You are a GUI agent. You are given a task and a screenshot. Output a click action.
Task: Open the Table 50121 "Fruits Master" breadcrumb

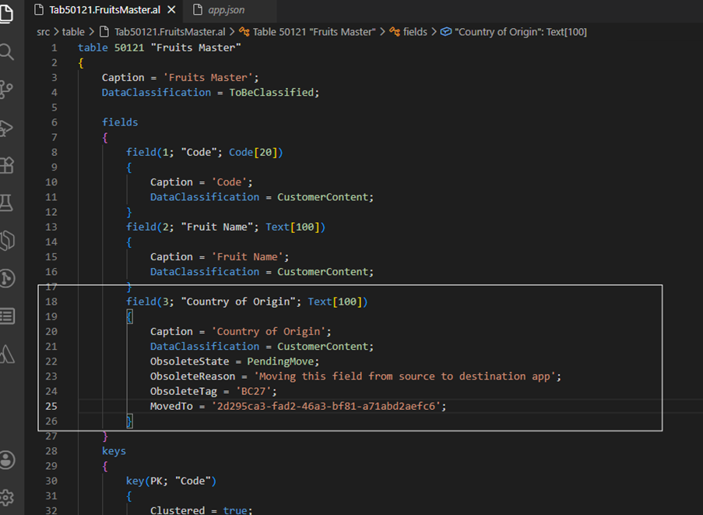click(x=315, y=32)
